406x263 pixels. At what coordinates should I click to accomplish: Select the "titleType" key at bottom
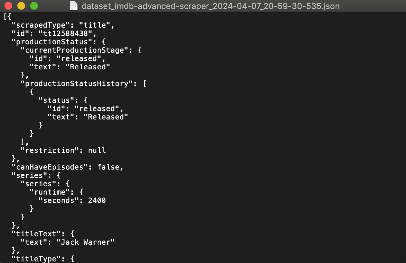click(x=31, y=259)
